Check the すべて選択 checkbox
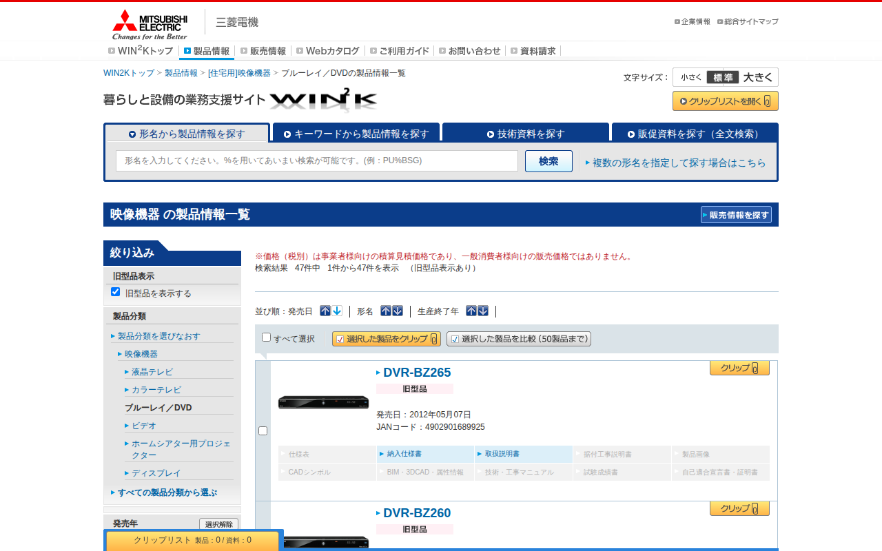The width and height of the screenshot is (882, 551). pos(267,337)
